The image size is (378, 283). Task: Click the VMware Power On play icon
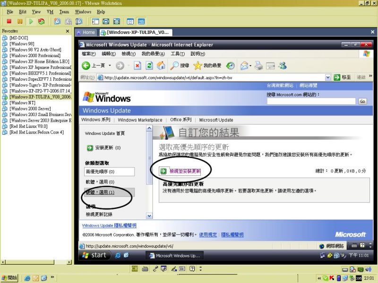tap(31, 21)
